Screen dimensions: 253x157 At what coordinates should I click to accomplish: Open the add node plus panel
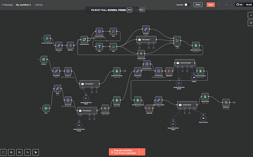click(x=251, y=15)
